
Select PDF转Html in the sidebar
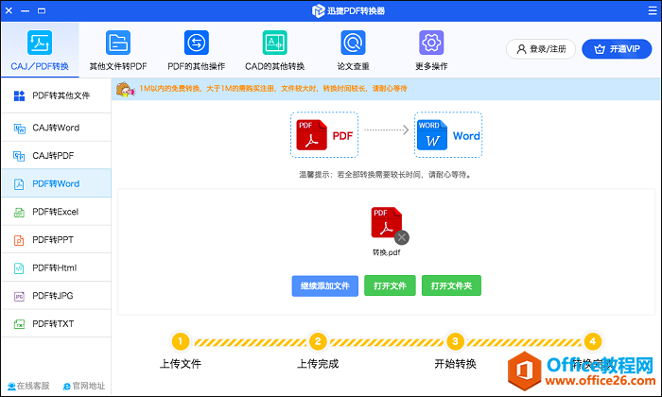55,268
